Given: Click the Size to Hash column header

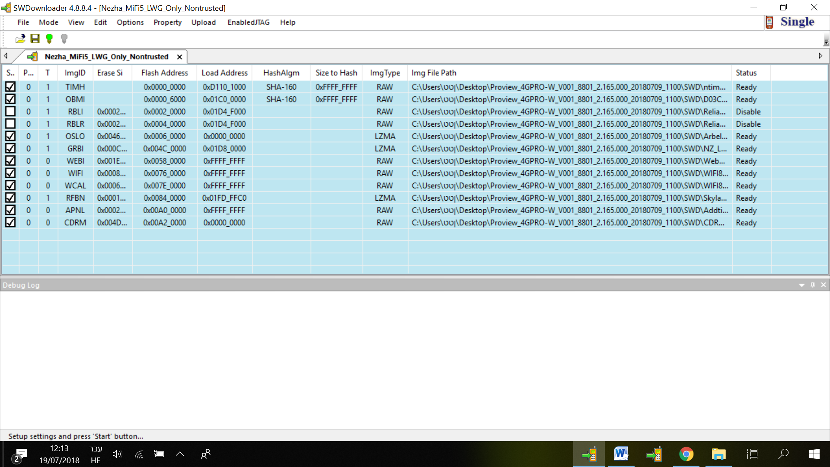Looking at the screenshot, I should tap(336, 73).
